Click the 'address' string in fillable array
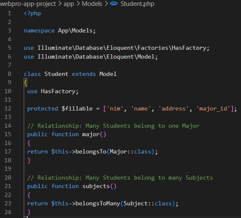The image size is (241, 218). pyautogui.click(x=173, y=108)
